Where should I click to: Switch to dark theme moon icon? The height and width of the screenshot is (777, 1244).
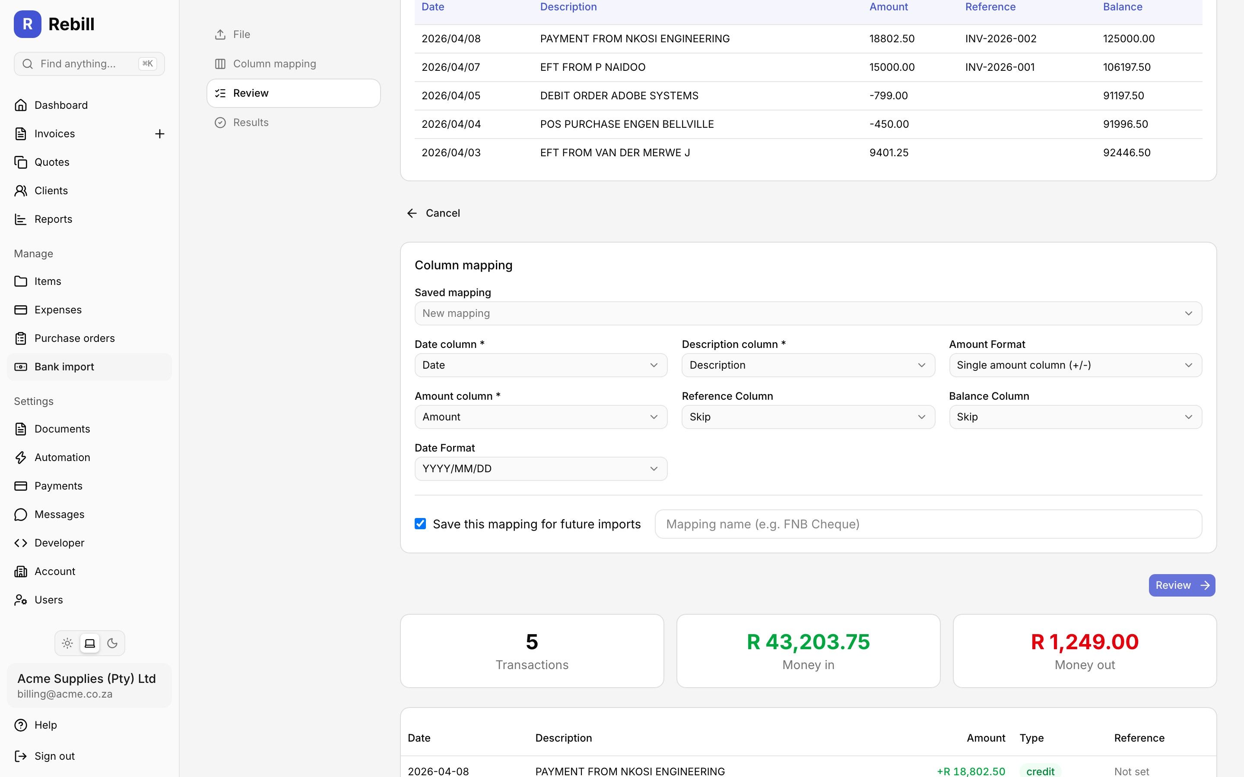pos(112,643)
